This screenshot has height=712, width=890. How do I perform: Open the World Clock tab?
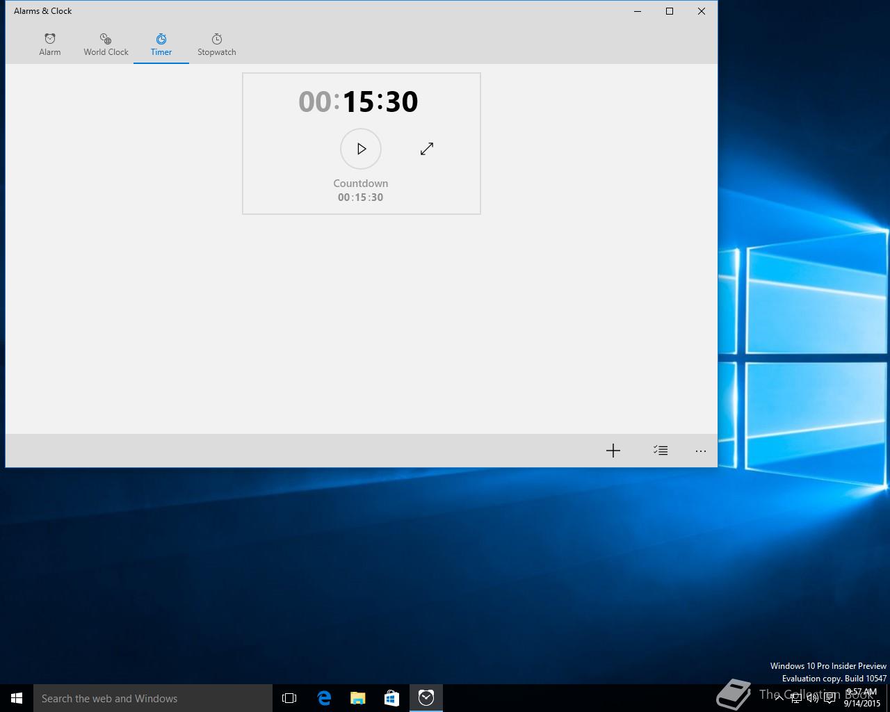pos(106,44)
